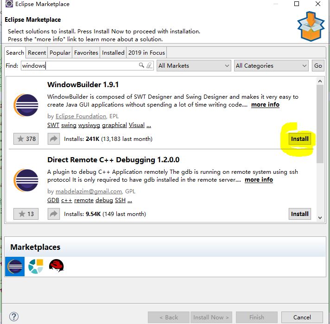Share WindowBuilder using the arrow icon
Screen dimensions: 330x324
[54, 139]
